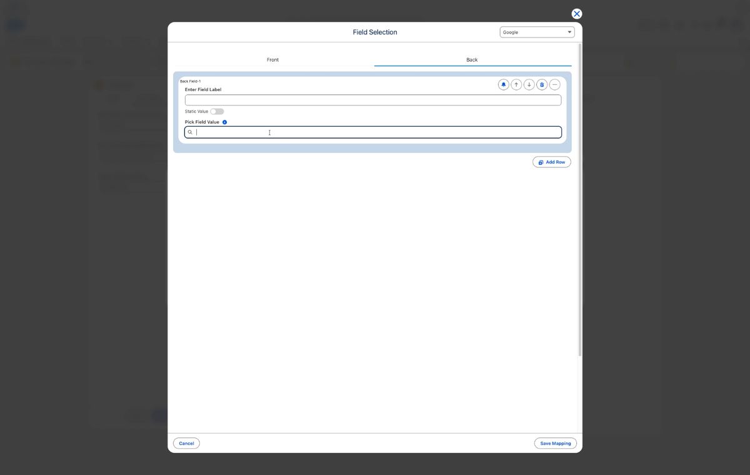Focus the Enter Field Label input
The height and width of the screenshot is (475, 750).
pos(373,100)
